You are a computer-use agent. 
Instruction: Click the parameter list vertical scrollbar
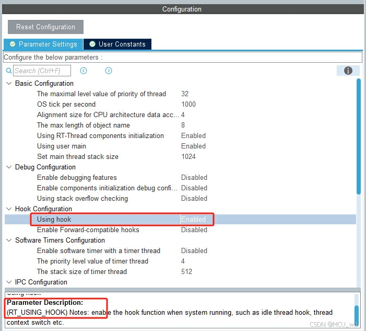pyautogui.click(x=359, y=136)
